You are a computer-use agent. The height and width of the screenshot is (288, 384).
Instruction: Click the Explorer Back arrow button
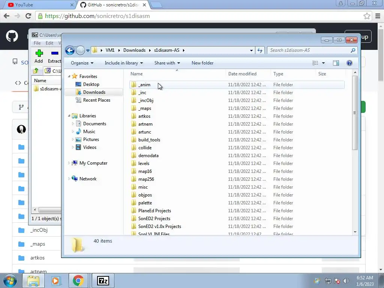point(70,51)
